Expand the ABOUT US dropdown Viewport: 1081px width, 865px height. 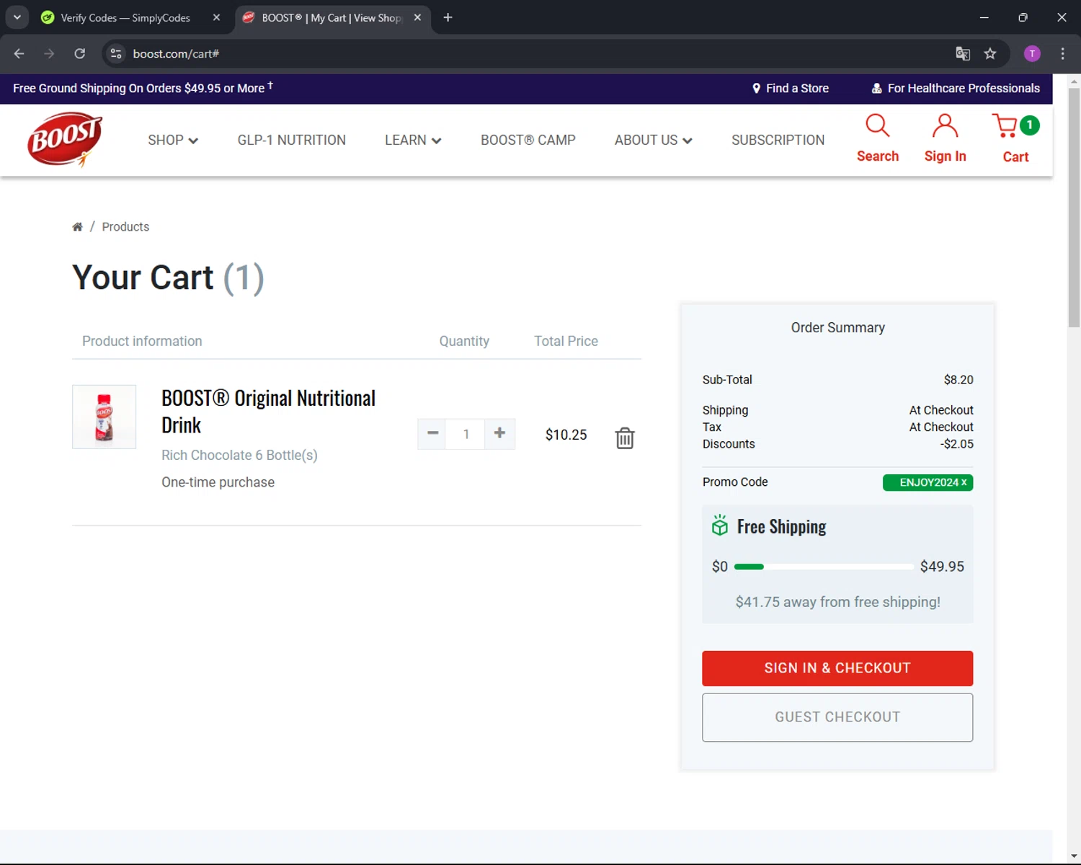pos(653,140)
